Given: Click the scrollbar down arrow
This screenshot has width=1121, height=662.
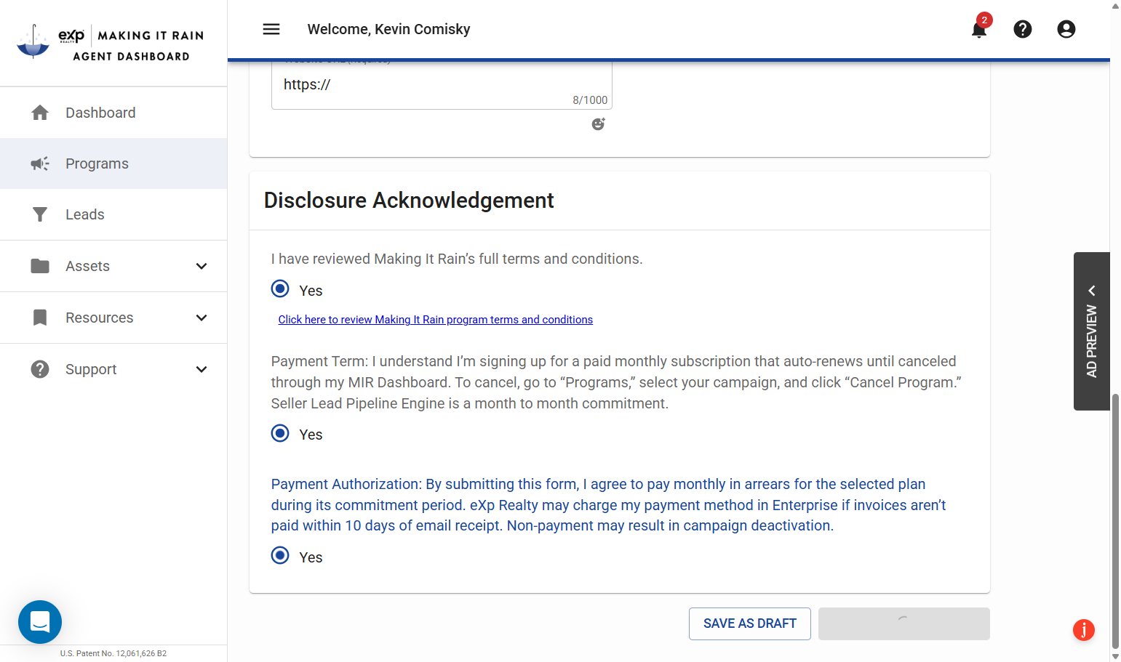Looking at the screenshot, I should tap(1116, 656).
